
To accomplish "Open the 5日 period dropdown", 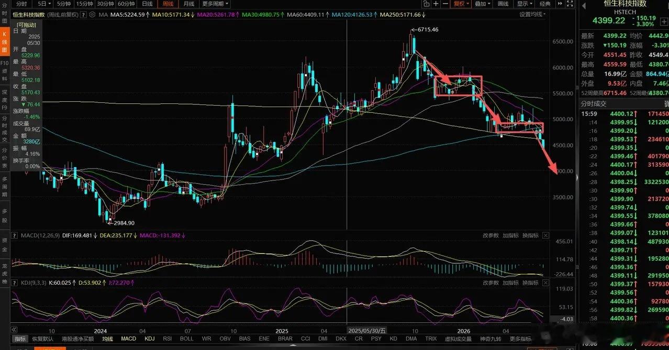I will tap(44, 4).
